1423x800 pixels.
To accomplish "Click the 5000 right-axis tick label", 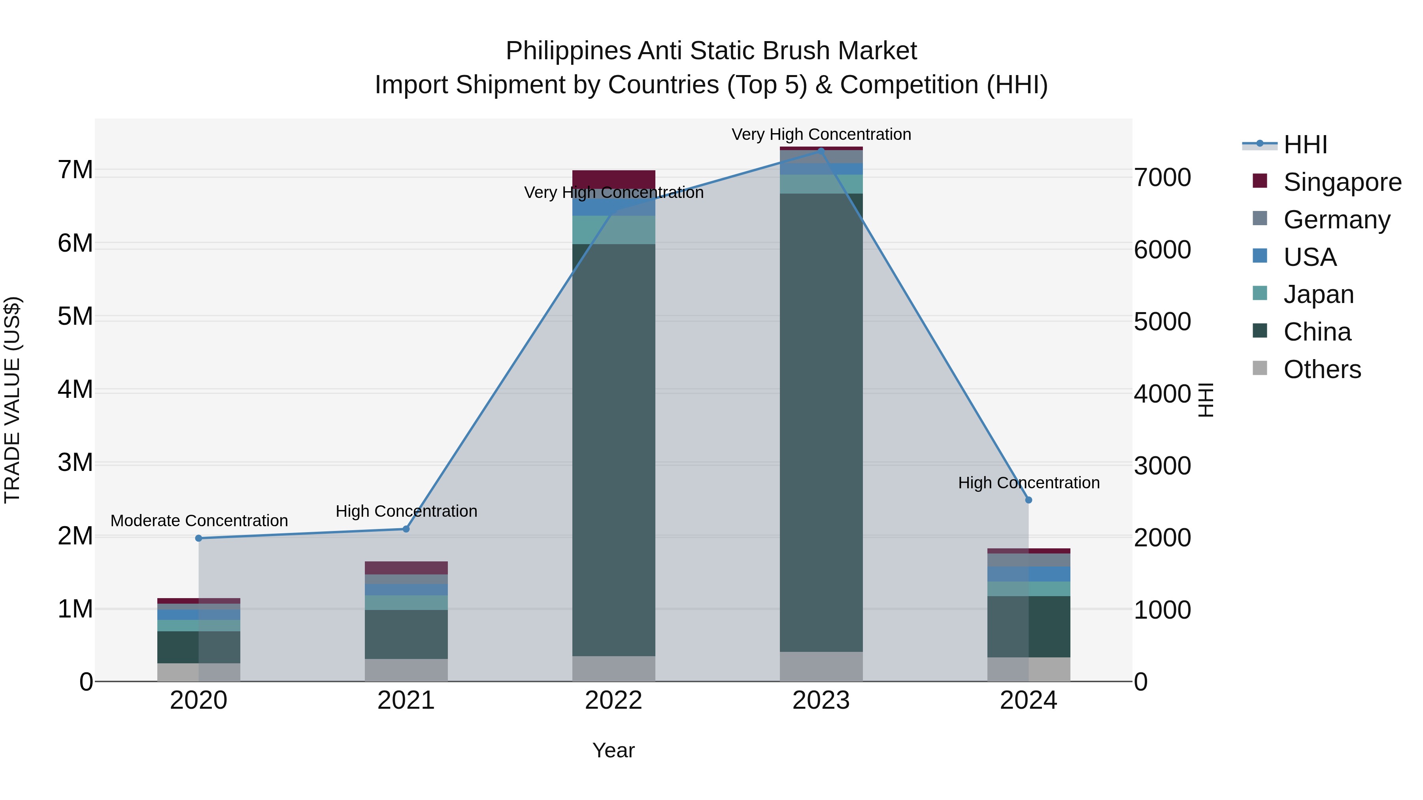I will [1163, 322].
